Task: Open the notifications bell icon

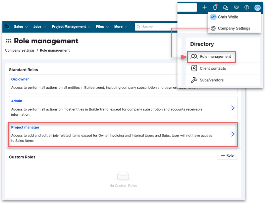Action: 215,7
